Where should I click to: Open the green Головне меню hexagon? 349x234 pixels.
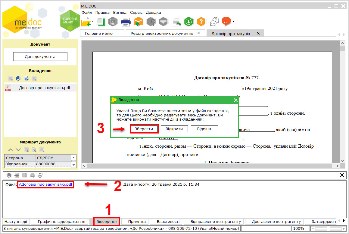[70, 21]
